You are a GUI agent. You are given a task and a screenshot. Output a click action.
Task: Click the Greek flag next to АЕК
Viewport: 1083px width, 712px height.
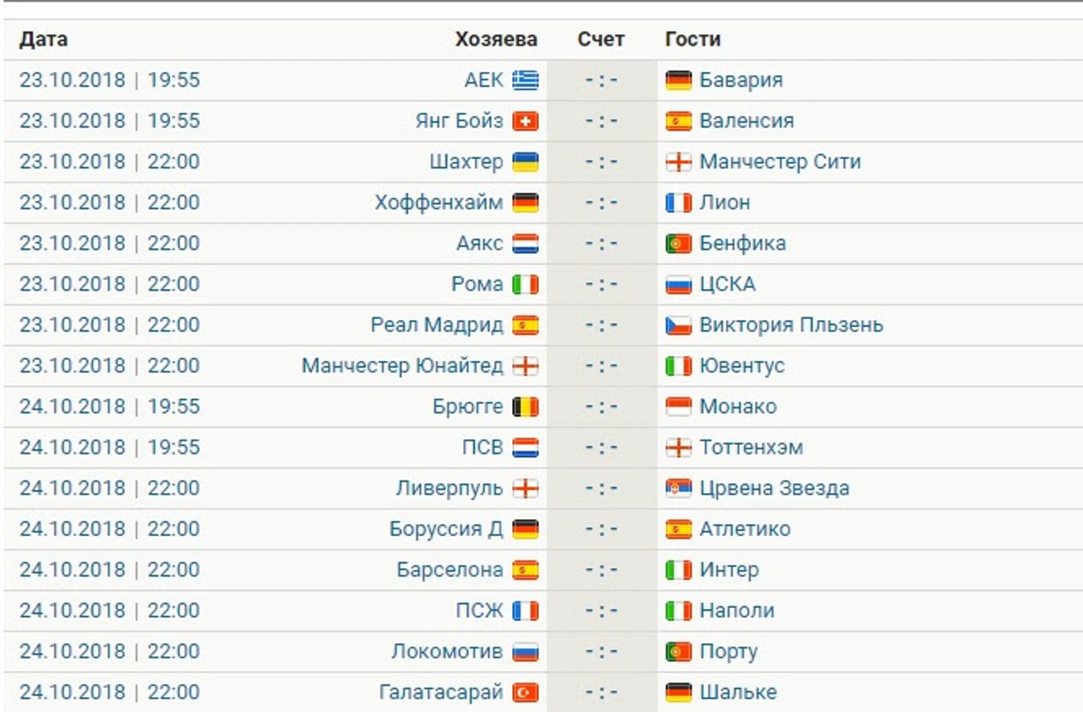(x=525, y=79)
